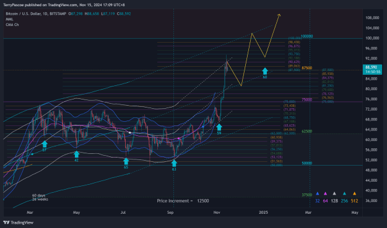This screenshot has height=228, width=387.
Task: Click 56,000 on the price axis
Action: click(371, 150)
